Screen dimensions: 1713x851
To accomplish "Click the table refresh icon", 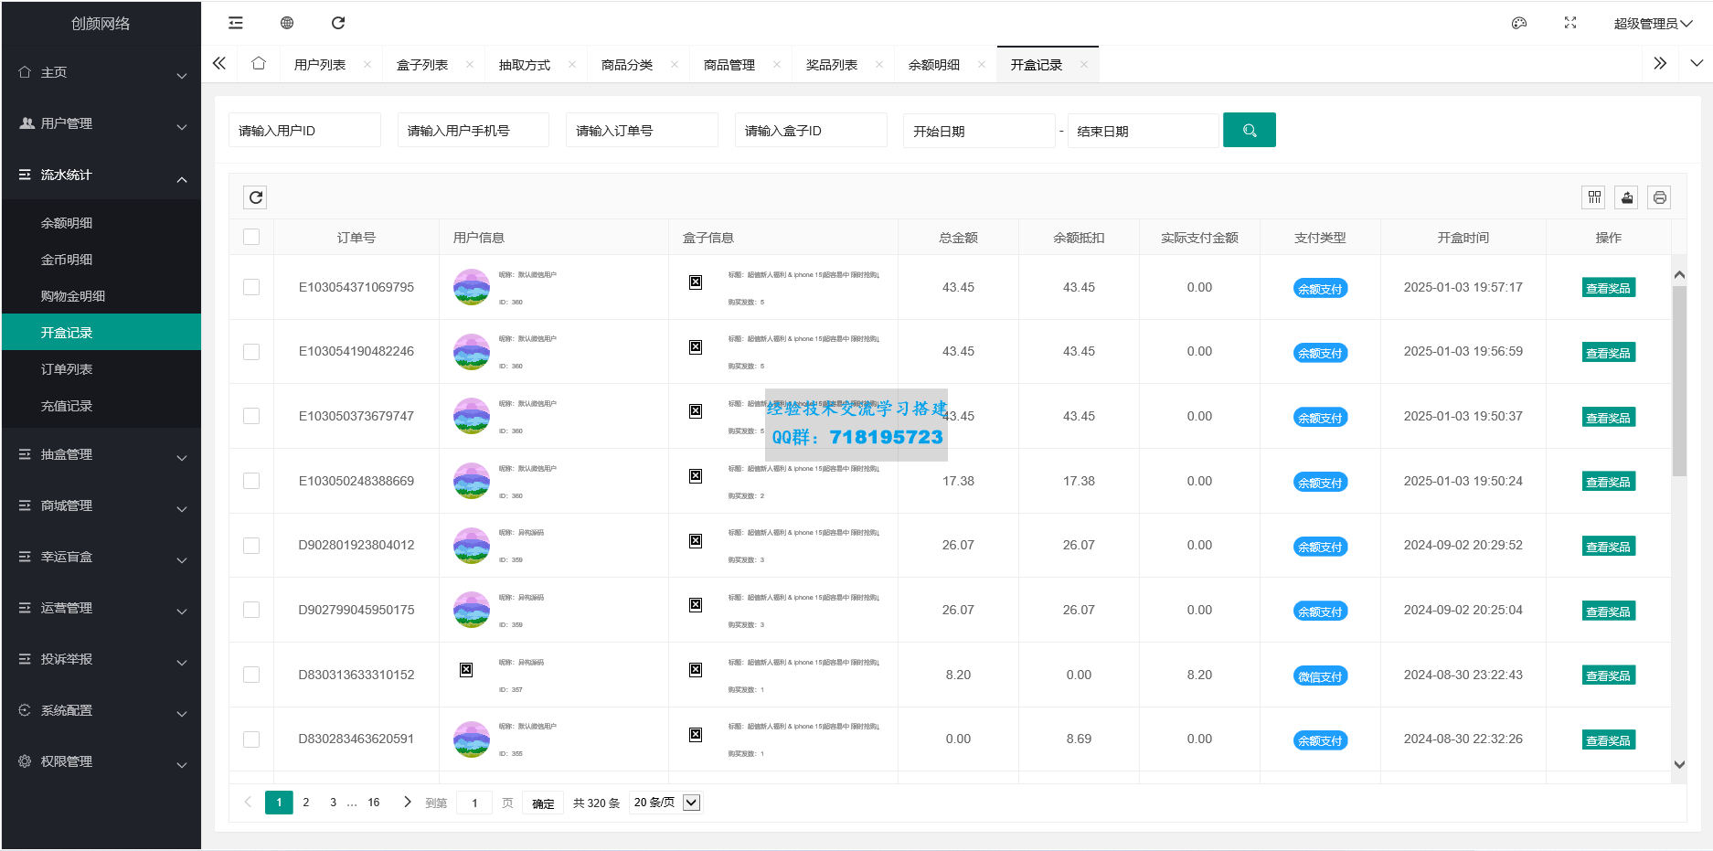I will tap(256, 197).
